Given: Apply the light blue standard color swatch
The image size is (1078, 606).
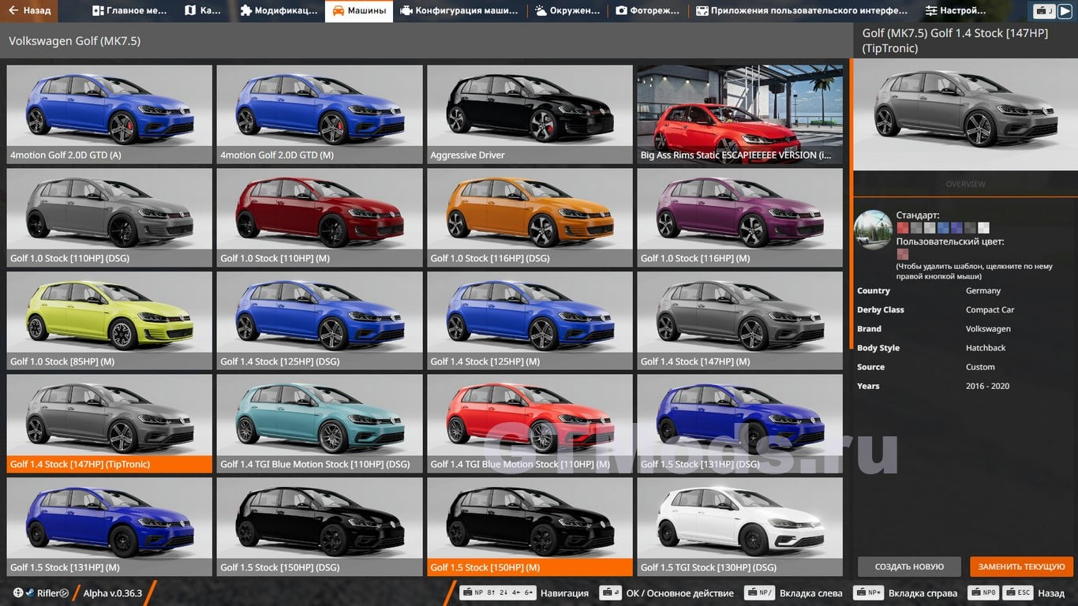Looking at the screenshot, I should 943,228.
